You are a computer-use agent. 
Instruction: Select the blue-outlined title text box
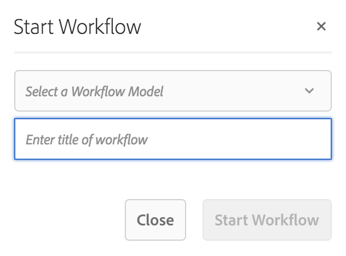coord(172,139)
